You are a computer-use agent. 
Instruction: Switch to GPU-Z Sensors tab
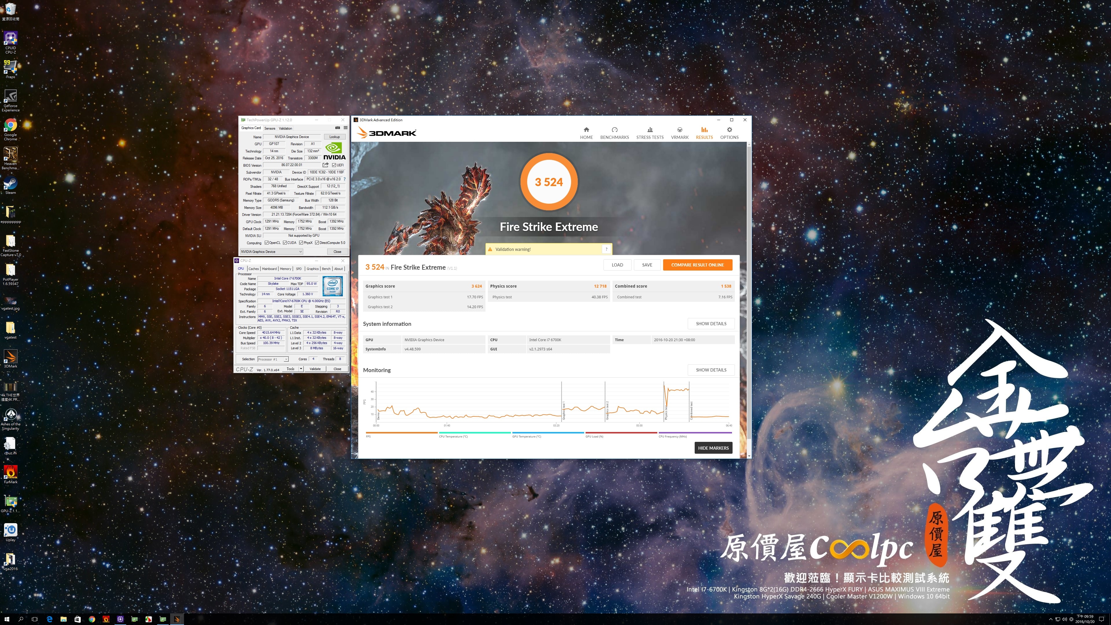click(x=270, y=128)
